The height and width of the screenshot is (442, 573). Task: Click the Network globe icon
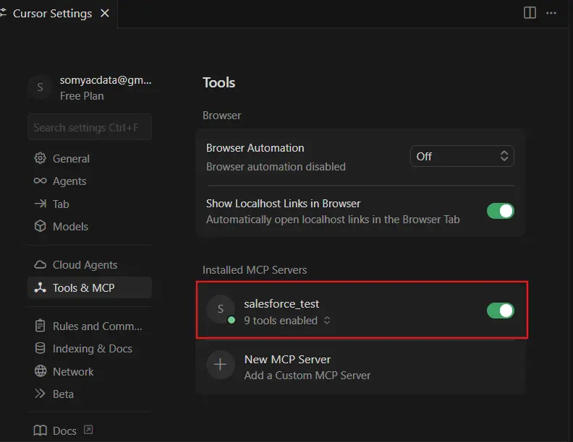tap(41, 371)
